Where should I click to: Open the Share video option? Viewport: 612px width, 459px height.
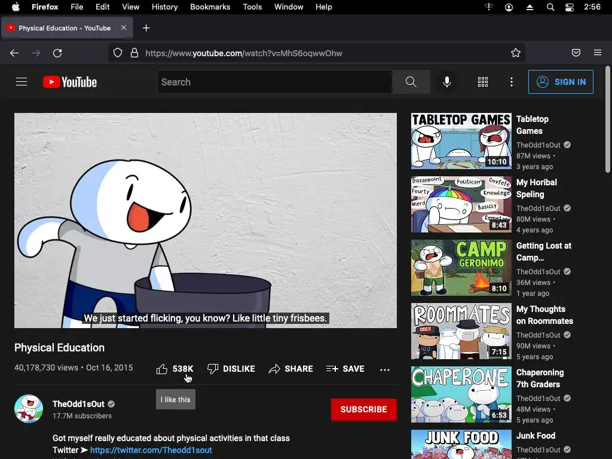[x=291, y=369]
